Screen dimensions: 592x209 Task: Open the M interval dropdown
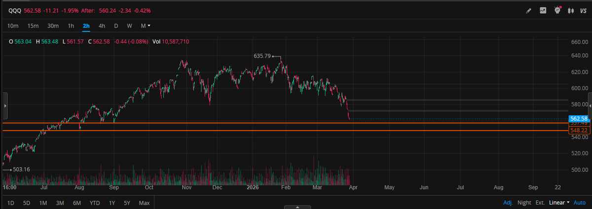[x=145, y=25]
